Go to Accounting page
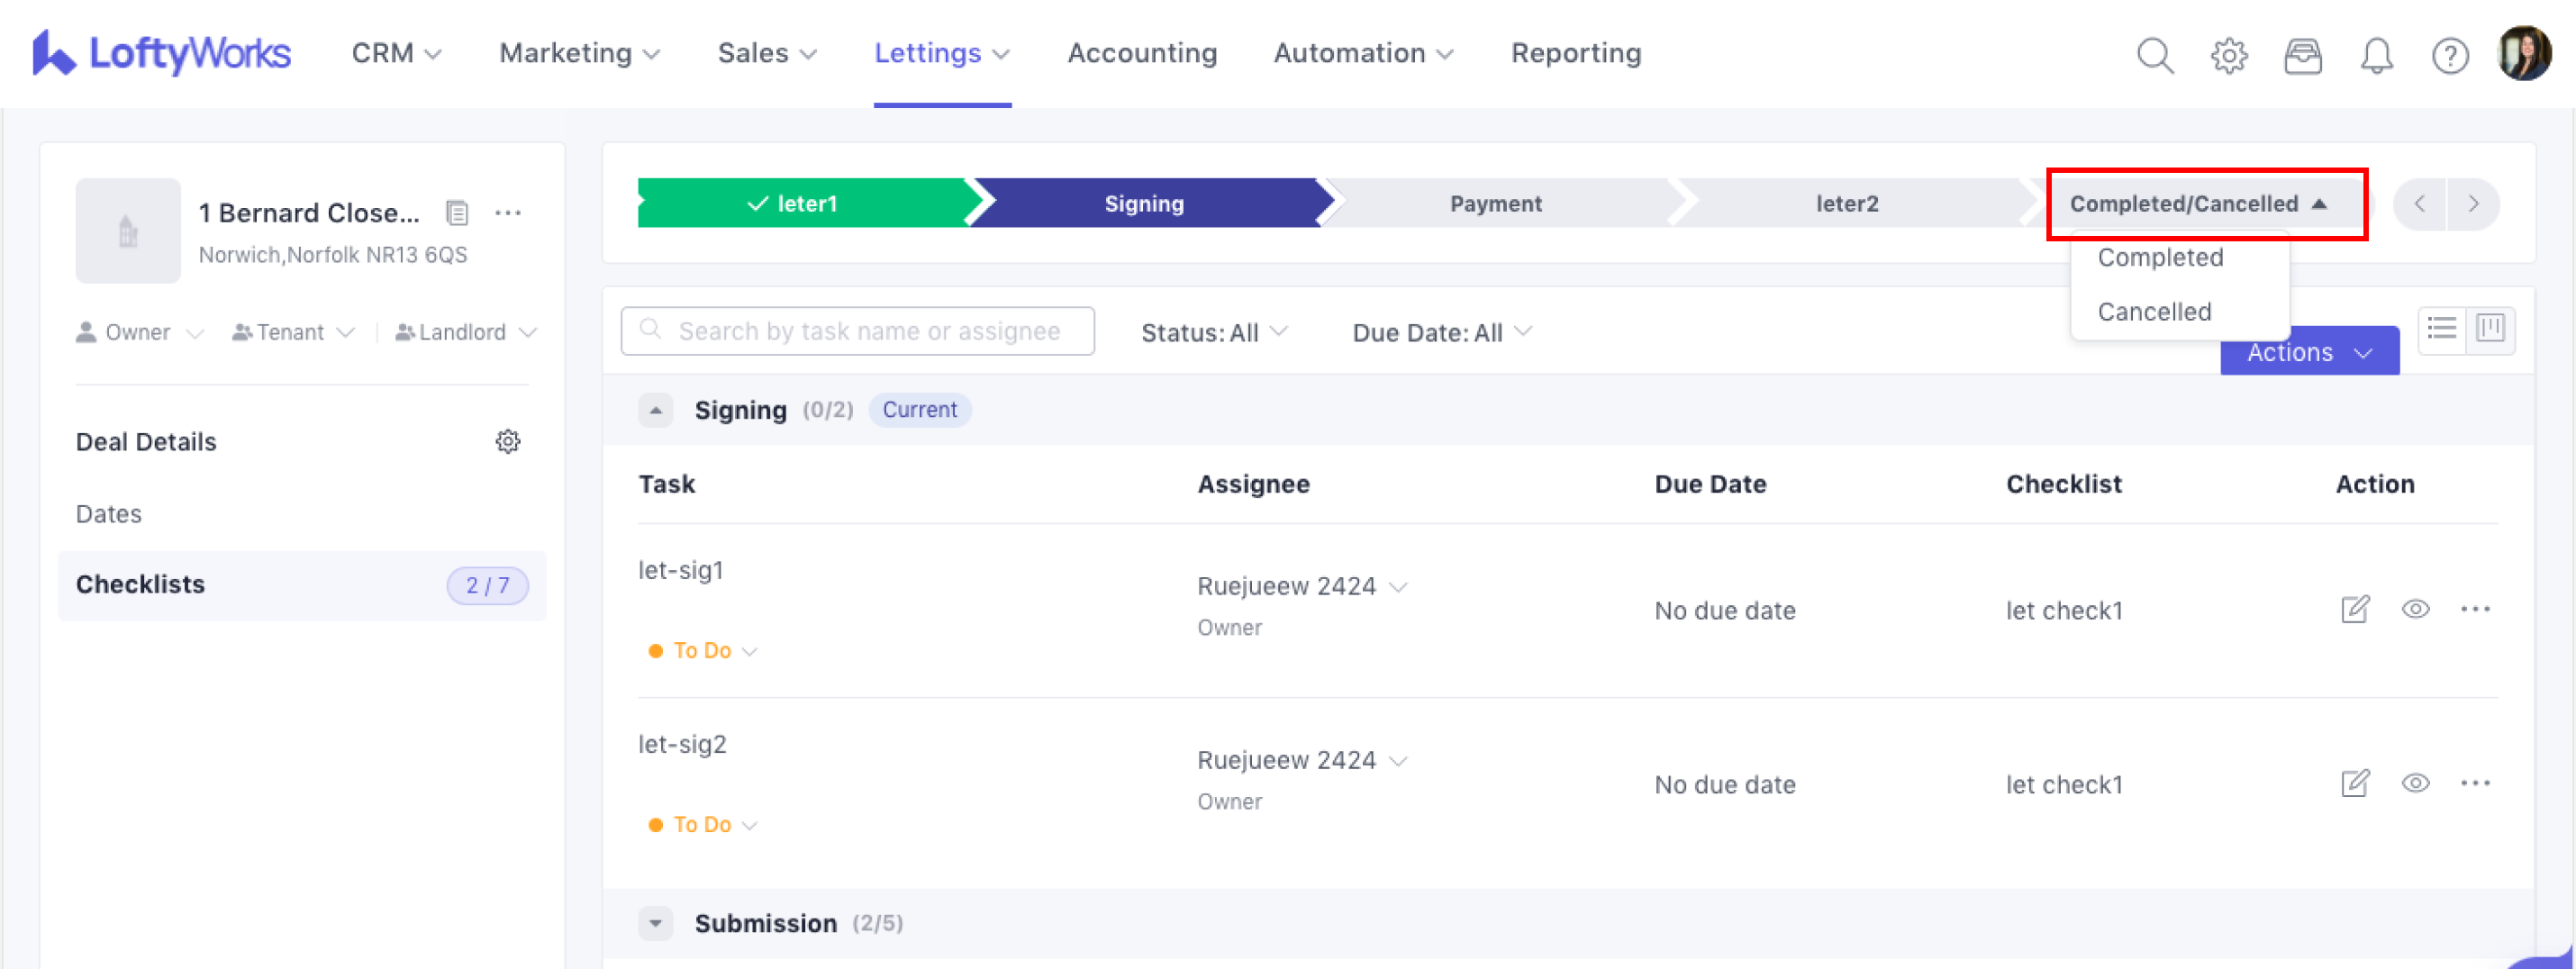Image resolution: width=2576 pixels, height=969 pixels. tap(1141, 53)
